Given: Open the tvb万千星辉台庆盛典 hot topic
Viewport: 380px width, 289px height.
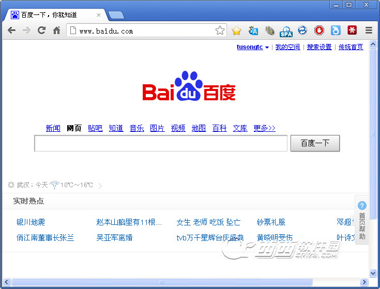Looking at the screenshot, I should (210, 237).
